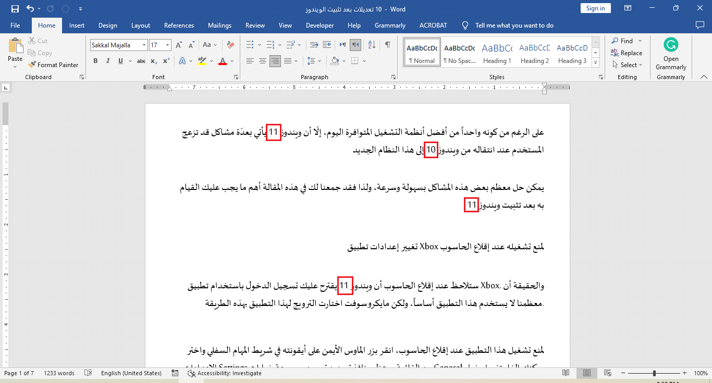Screen dimensions: 712x383
Task: Click the Clear All Formatting icon
Action: [231, 45]
